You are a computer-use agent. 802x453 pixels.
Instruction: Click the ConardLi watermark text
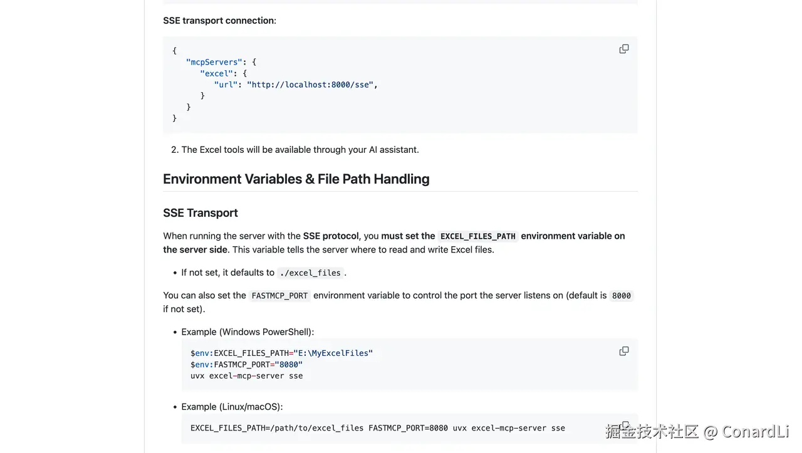point(754,432)
